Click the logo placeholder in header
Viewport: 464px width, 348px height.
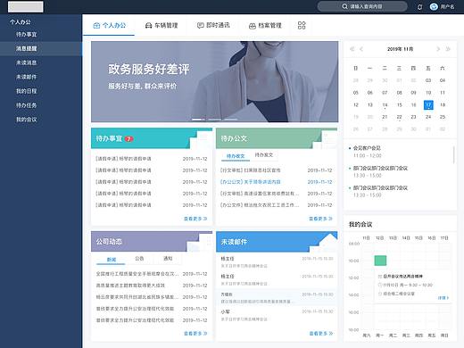26,6
